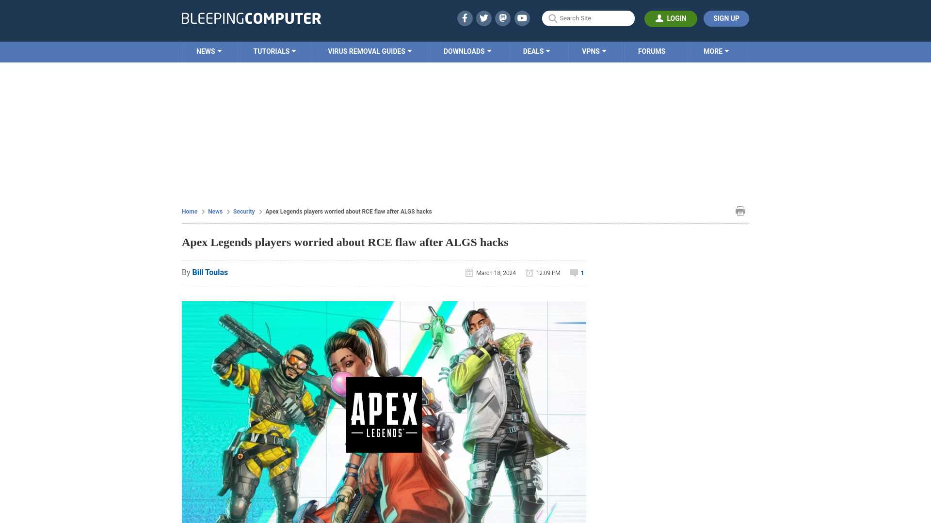Click the print article icon
The image size is (931, 523).
(740, 211)
